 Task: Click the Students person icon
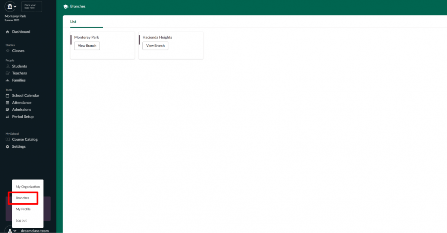pyautogui.click(x=7, y=66)
